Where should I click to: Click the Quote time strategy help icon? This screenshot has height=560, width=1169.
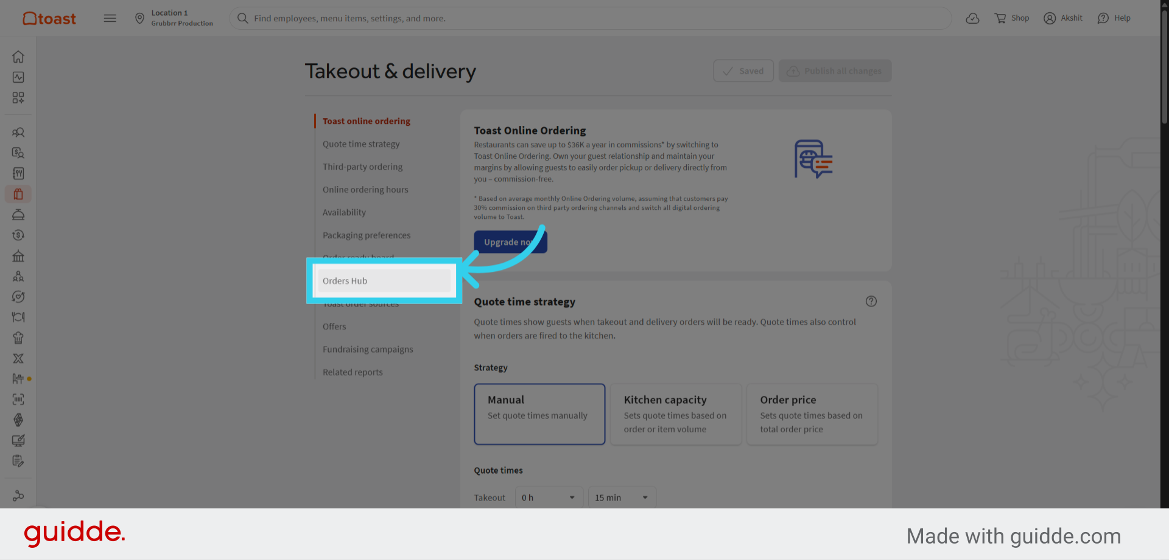[x=871, y=302]
